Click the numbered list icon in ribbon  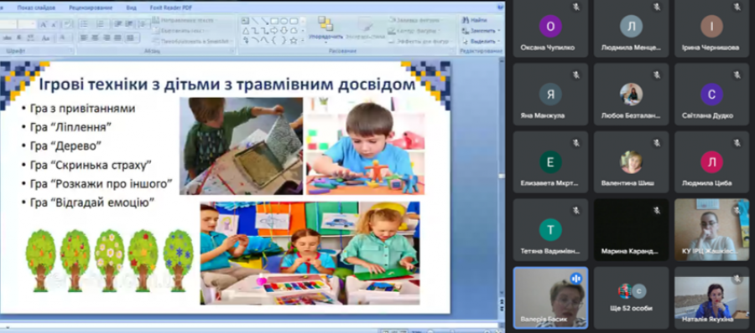(101, 24)
